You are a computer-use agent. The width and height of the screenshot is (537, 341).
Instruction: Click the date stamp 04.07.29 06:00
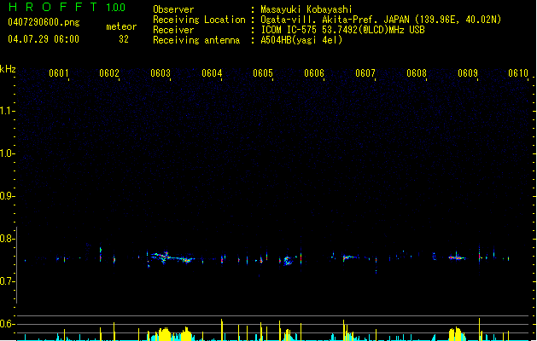(x=44, y=39)
